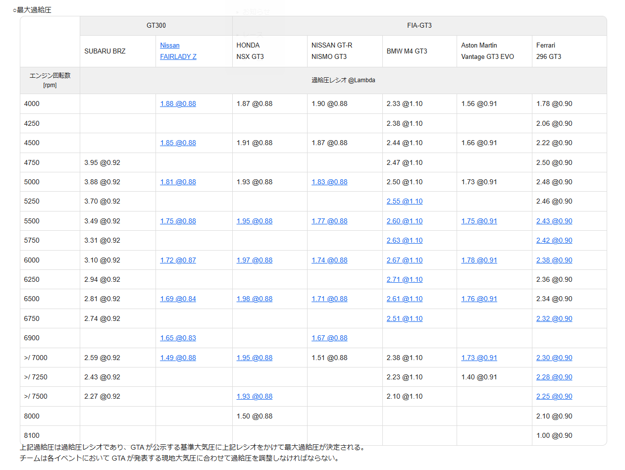Click the 1.69 @0.84 link
The image size is (625, 470).
[178, 299]
